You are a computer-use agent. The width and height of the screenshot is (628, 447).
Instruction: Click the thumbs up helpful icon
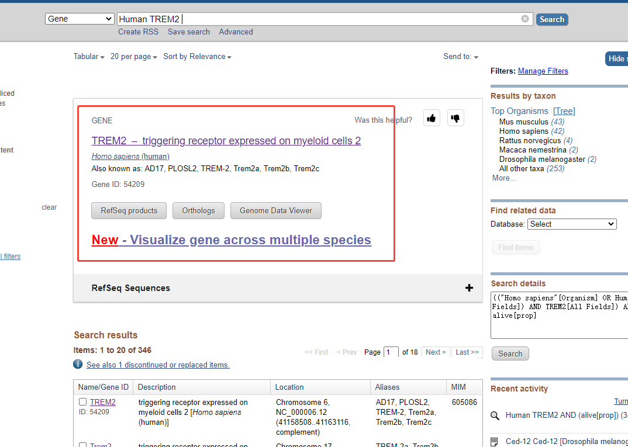(x=432, y=118)
